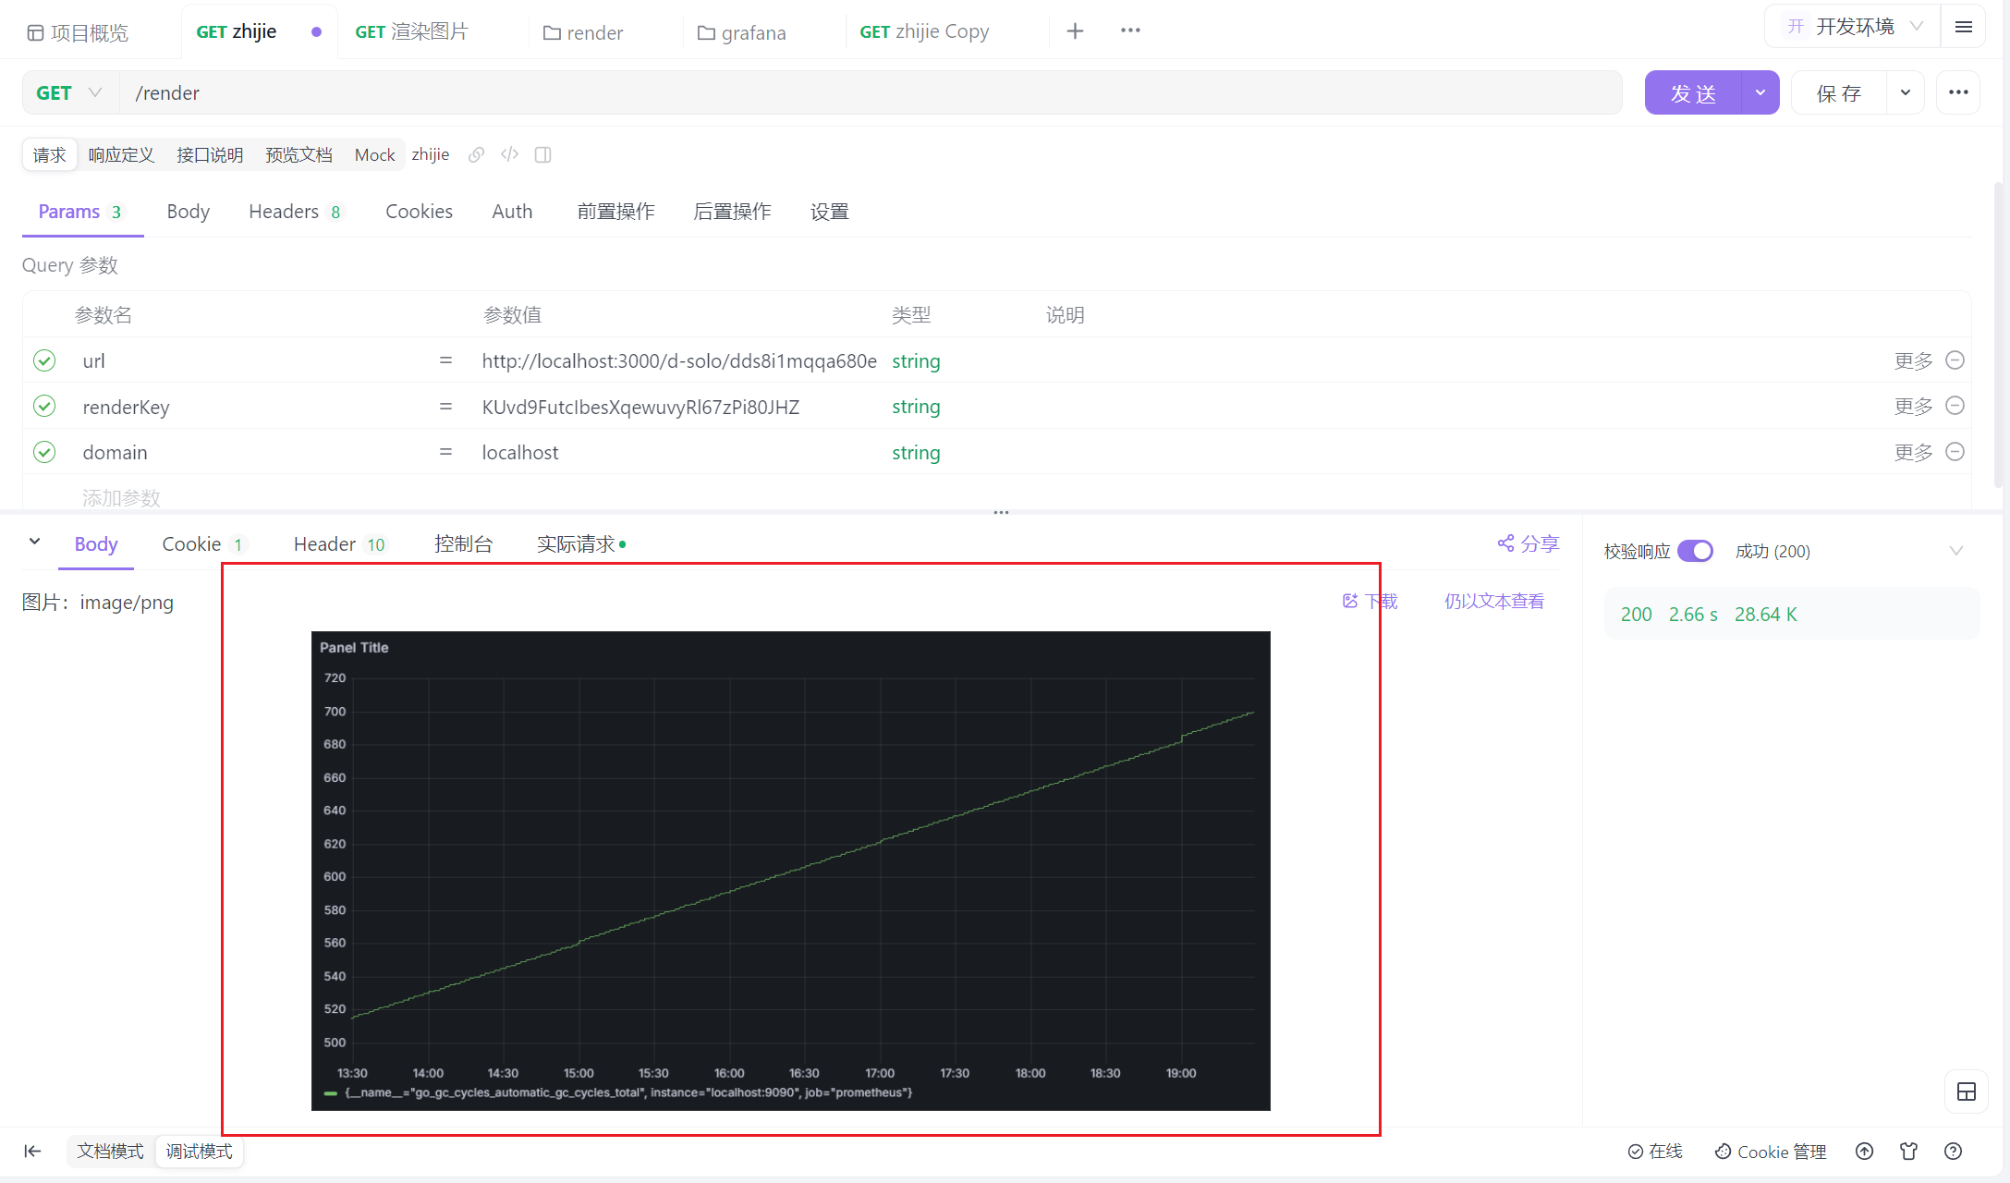Click the add new tab plus icon

click(1075, 31)
